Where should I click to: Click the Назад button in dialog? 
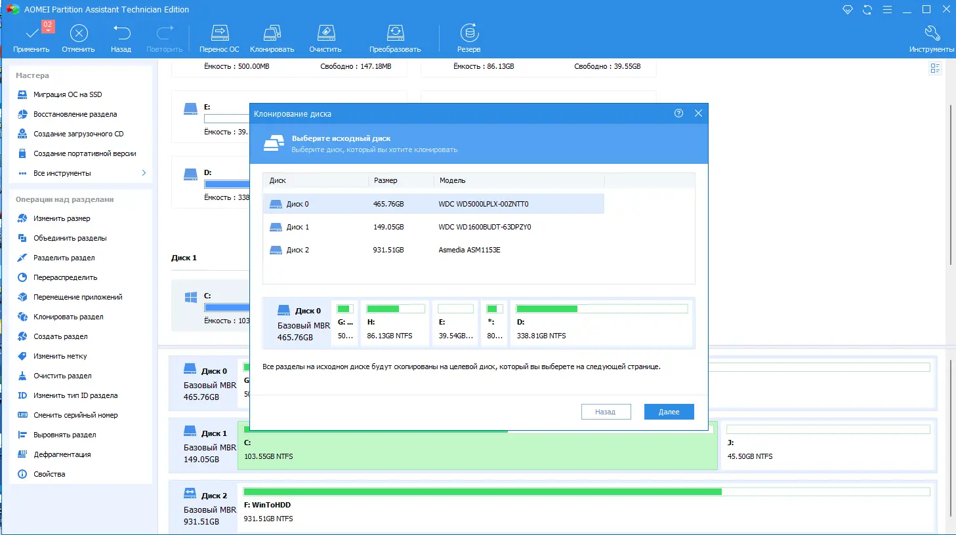606,412
